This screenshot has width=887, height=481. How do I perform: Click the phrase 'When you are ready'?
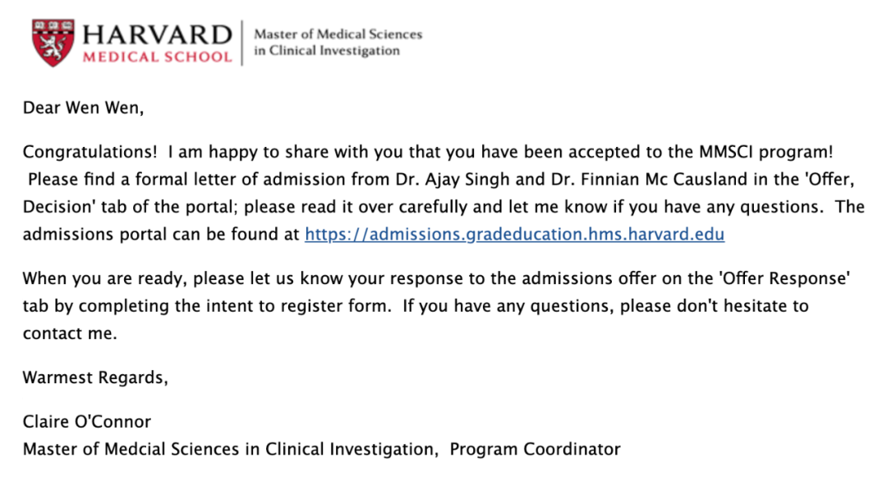(103, 278)
